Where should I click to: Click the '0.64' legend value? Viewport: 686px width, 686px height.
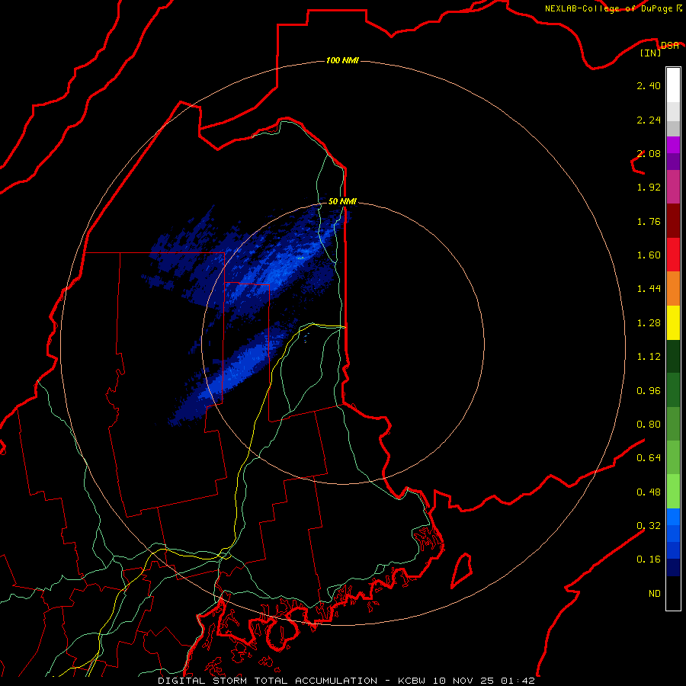[649, 458]
